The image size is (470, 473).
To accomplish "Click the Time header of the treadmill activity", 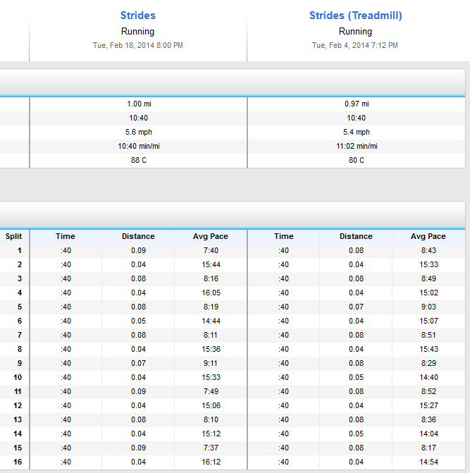I will tap(284, 236).
